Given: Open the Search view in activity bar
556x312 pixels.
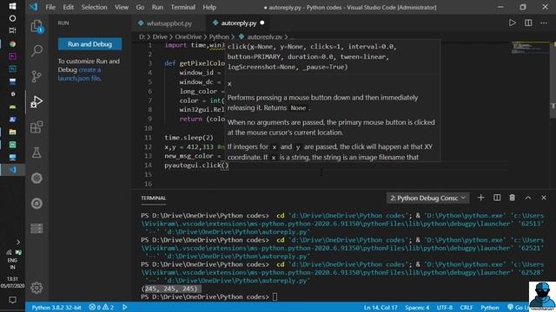Looking at the screenshot, I should click(x=36, y=51).
